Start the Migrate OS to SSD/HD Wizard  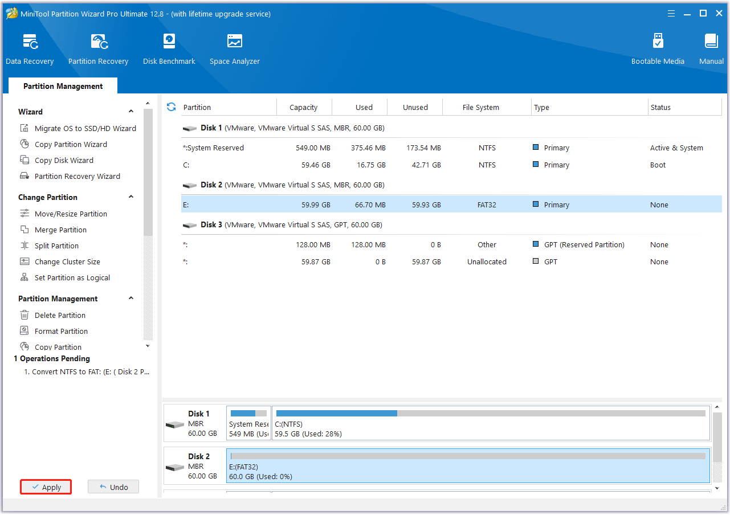click(78, 128)
